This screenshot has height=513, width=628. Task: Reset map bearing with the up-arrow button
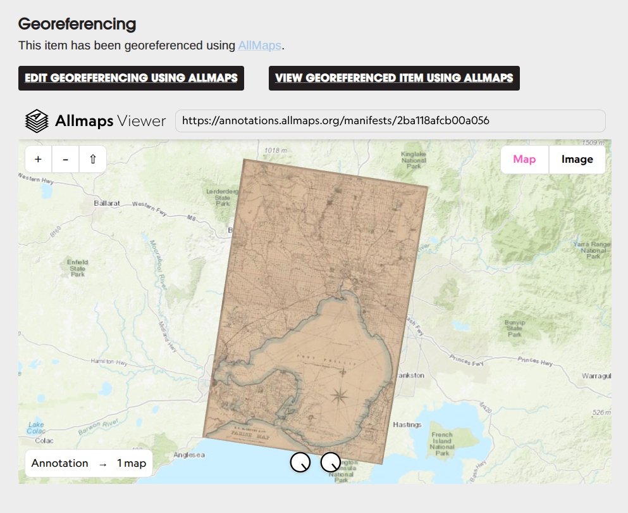click(93, 160)
